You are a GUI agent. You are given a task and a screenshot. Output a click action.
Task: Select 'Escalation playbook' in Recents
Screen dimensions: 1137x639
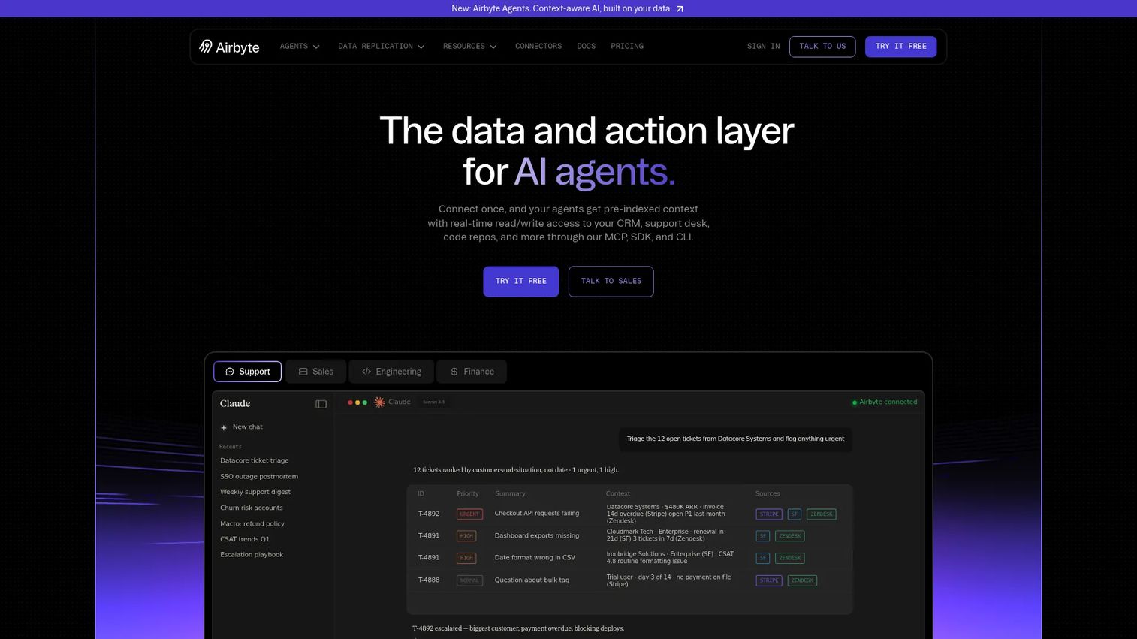[x=252, y=555]
